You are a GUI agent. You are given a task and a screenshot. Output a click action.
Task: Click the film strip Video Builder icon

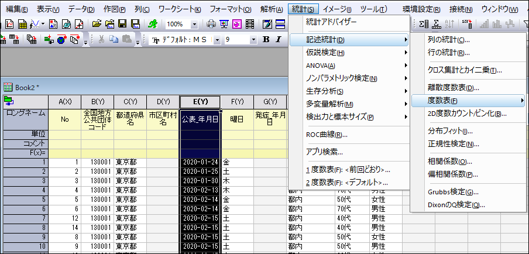(250, 24)
